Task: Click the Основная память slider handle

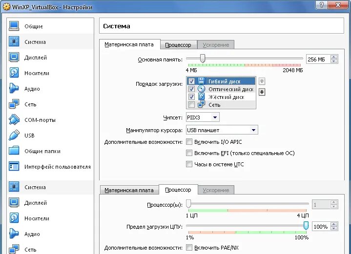Action: coord(203,59)
